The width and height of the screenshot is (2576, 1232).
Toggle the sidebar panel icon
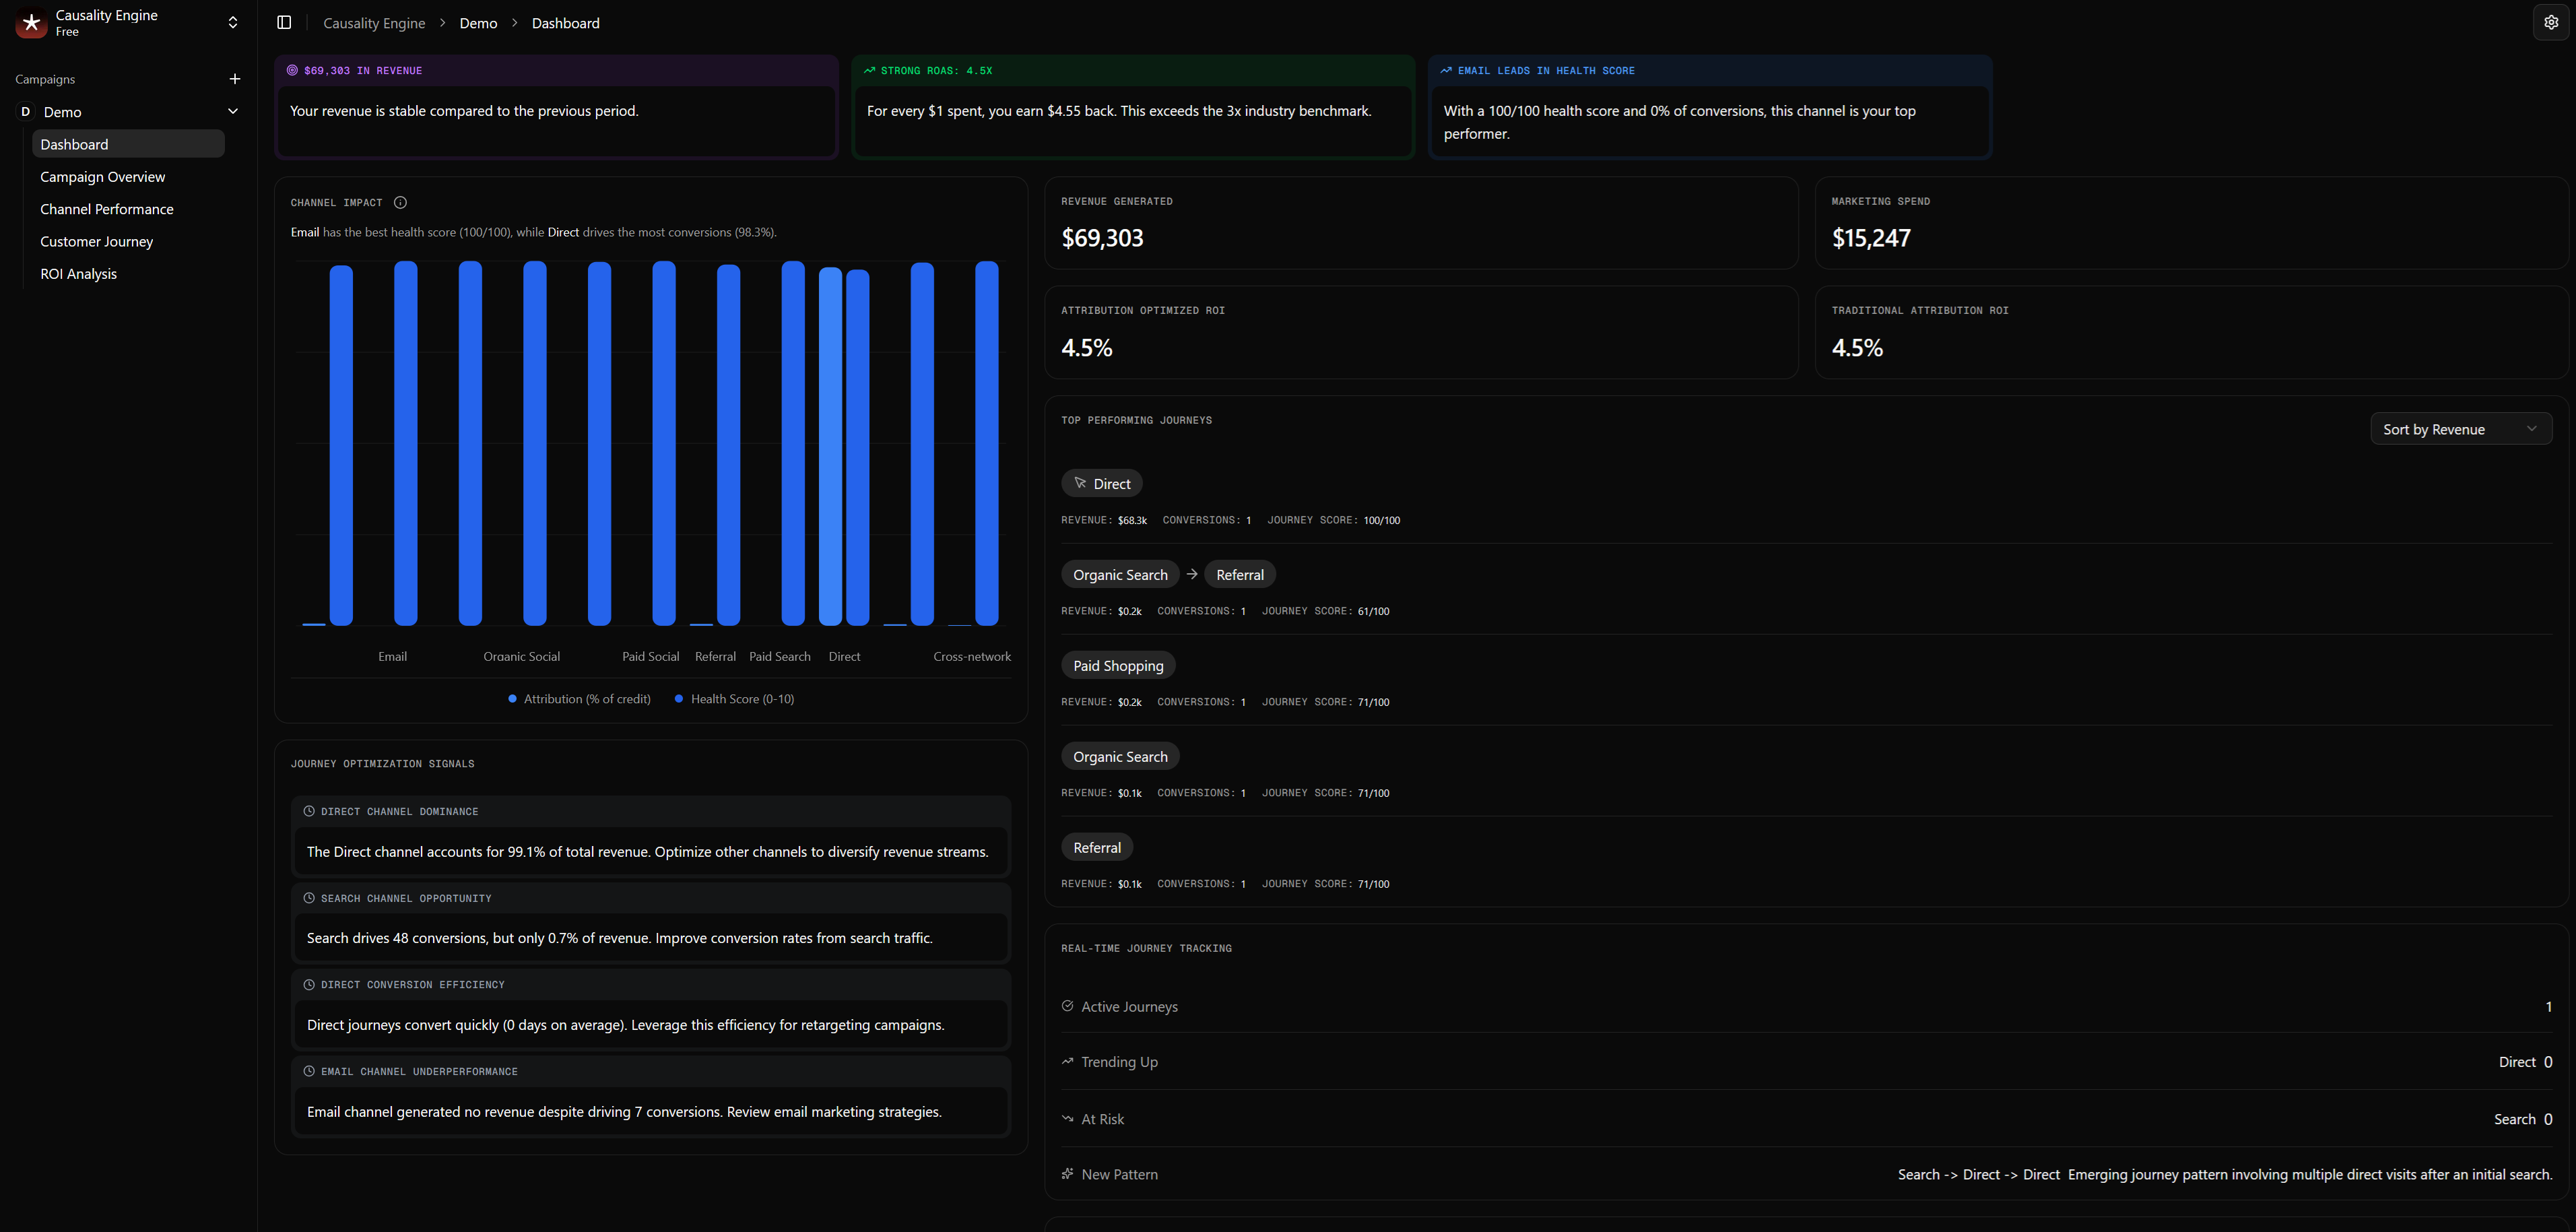[x=284, y=22]
